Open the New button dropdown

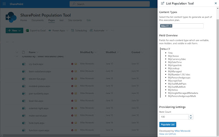tap(14, 30)
